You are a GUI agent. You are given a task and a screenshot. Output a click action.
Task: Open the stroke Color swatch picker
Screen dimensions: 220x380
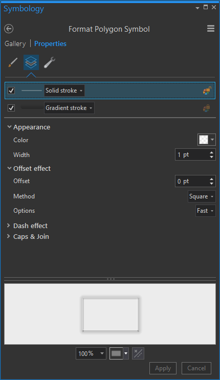click(206, 140)
